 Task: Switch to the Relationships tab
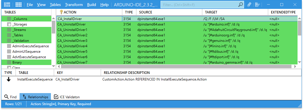click(35, 97)
